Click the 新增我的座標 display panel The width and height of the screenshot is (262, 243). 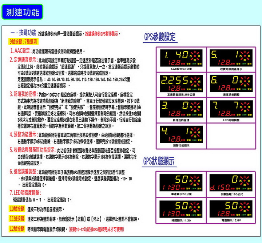180,108
